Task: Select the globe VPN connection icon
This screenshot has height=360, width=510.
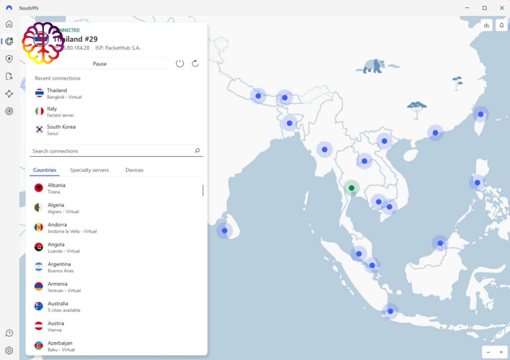Action: [9, 41]
